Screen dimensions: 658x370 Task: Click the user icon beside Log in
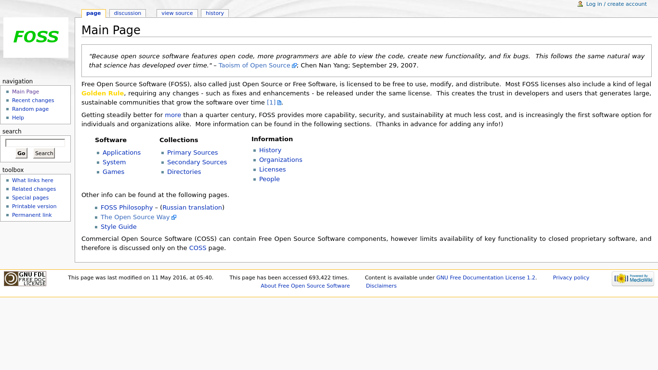580,4
